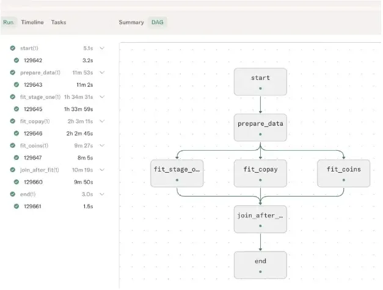The image size is (383, 290).
Task: Click success check icon beside fit_copay(1)
Action: pyautogui.click(x=13, y=121)
